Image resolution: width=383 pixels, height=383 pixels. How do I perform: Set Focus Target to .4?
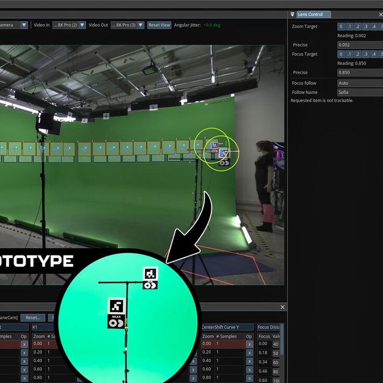[x=374, y=54]
